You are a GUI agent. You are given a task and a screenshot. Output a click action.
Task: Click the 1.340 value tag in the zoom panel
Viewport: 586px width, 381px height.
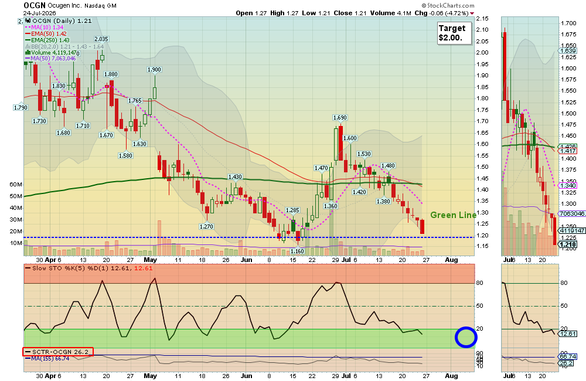(x=568, y=185)
